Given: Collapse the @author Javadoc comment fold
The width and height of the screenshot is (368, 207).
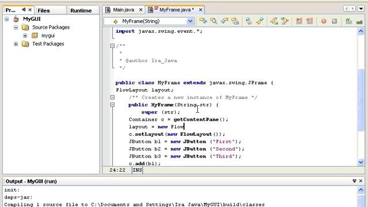Looking at the screenshot, I should point(113,46).
